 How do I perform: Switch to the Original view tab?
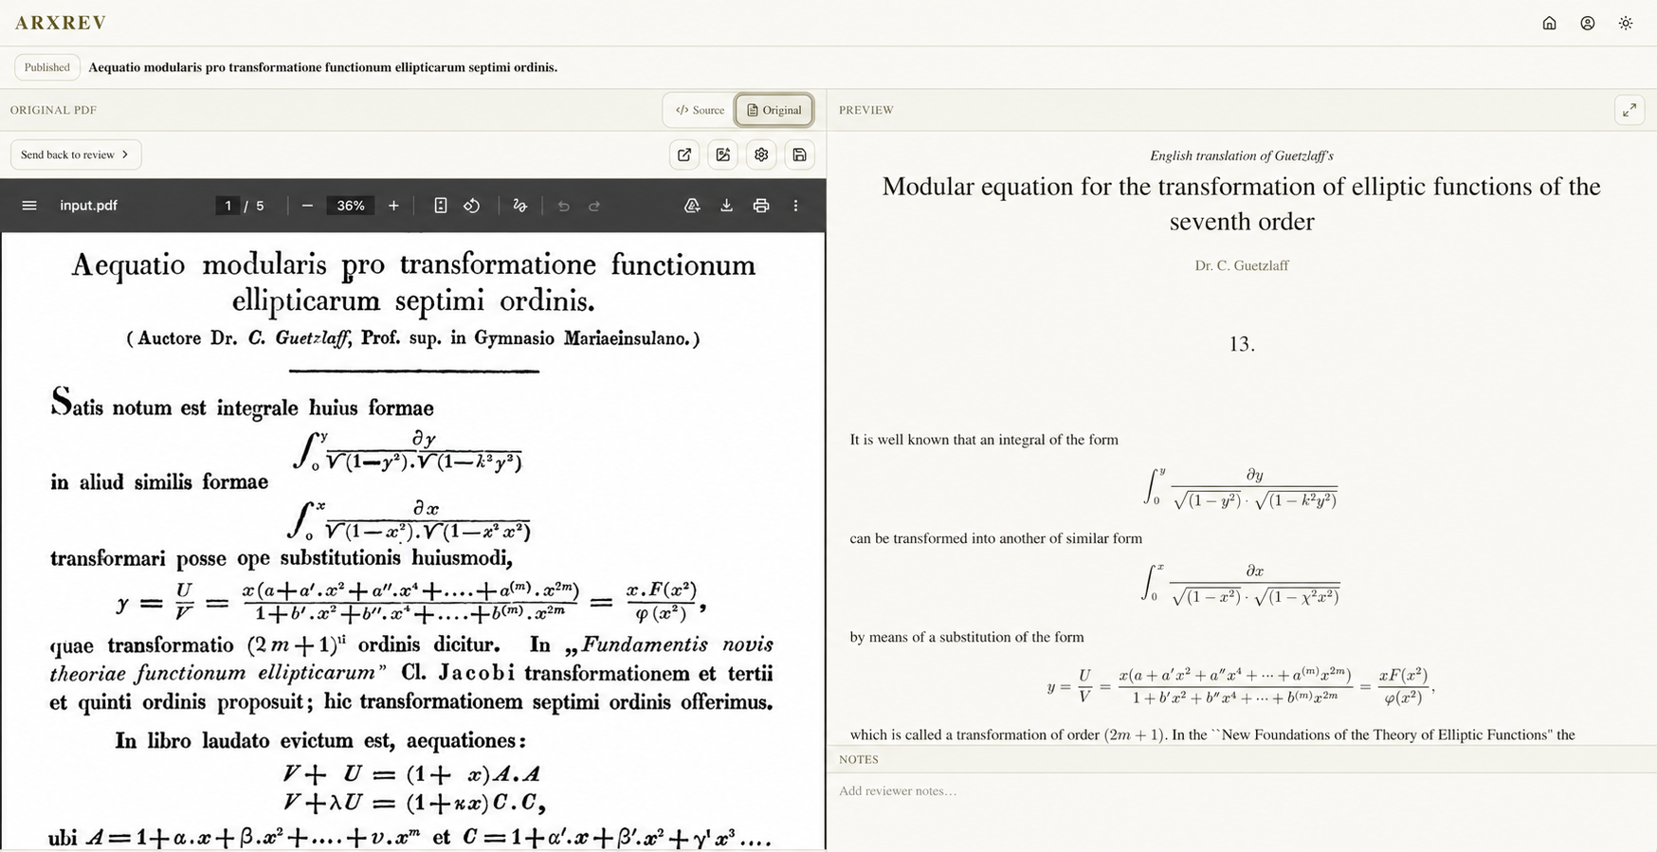click(774, 110)
